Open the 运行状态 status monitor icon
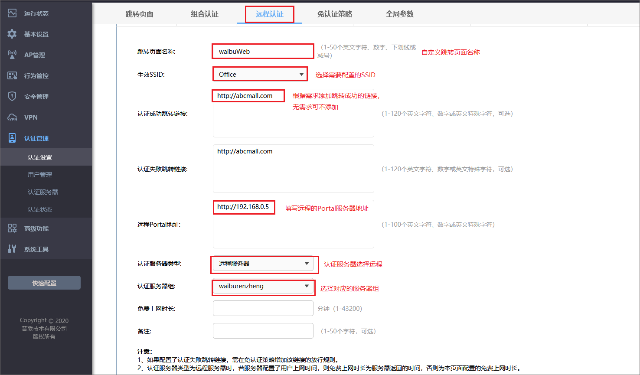The width and height of the screenshot is (640, 375). (x=12, y=13)
